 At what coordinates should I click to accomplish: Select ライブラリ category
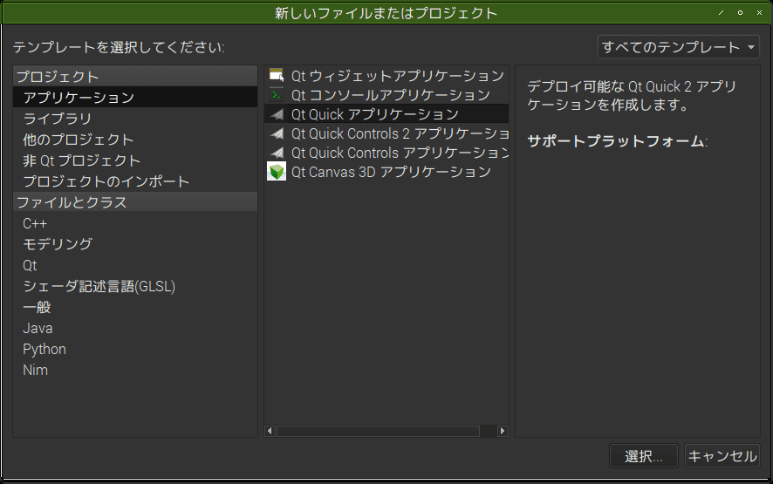point(135,119)
